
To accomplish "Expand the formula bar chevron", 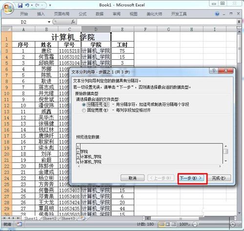I will pyautogui.click(x=239, y=21).
